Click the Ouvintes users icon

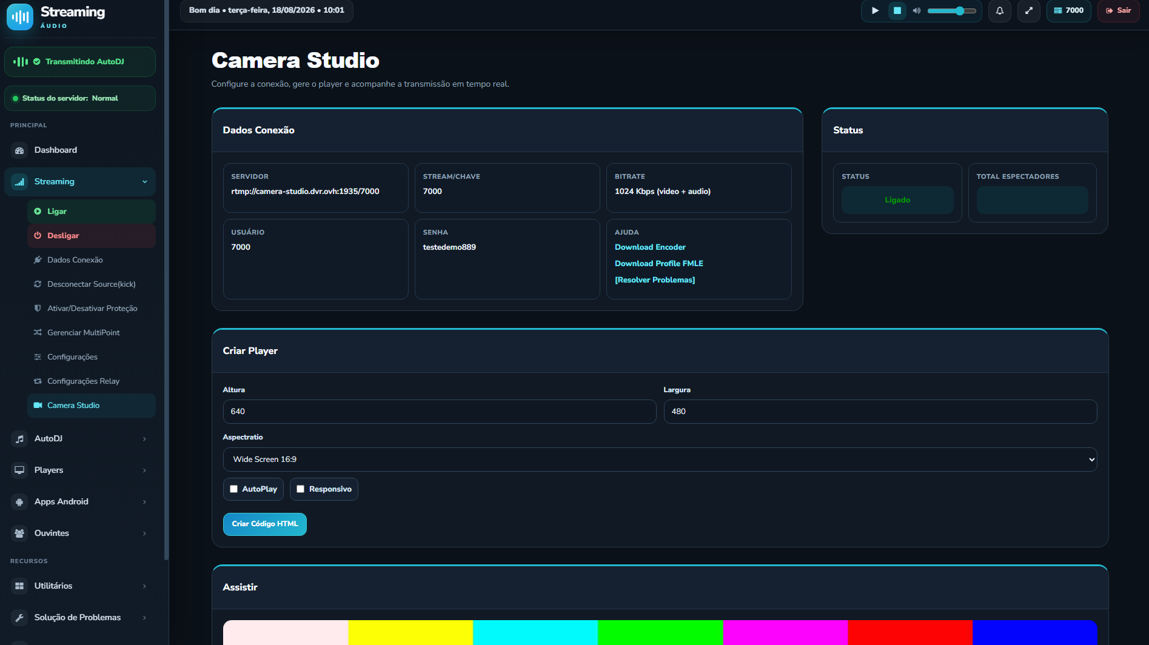(x=19, y=533)
